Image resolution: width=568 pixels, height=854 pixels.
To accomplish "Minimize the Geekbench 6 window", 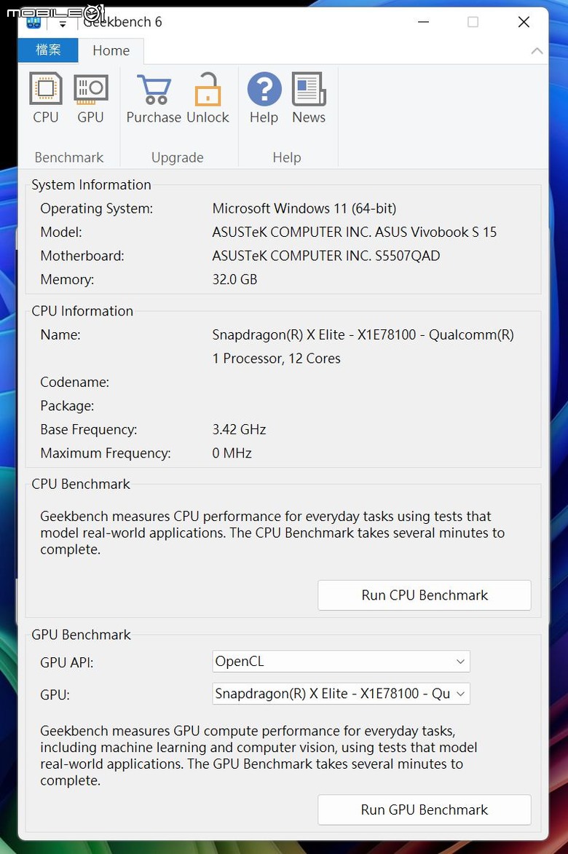I will click(x=423, y=22).
